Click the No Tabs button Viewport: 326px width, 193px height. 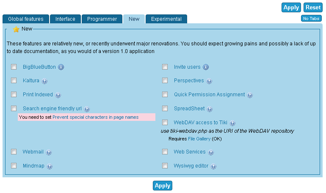pos(311,19)
